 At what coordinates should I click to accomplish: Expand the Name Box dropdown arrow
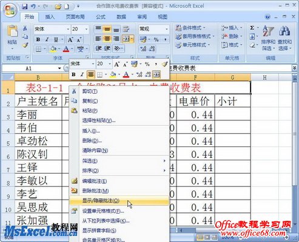[59, 68]
